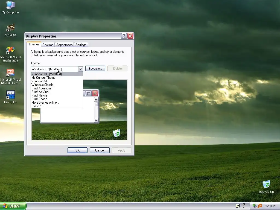Switch to the Themes tab
Viewport: 280px width, 210px height.
(x=34, y=44)
